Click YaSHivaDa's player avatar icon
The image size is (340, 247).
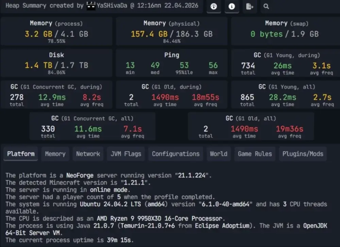click(91, 6)
